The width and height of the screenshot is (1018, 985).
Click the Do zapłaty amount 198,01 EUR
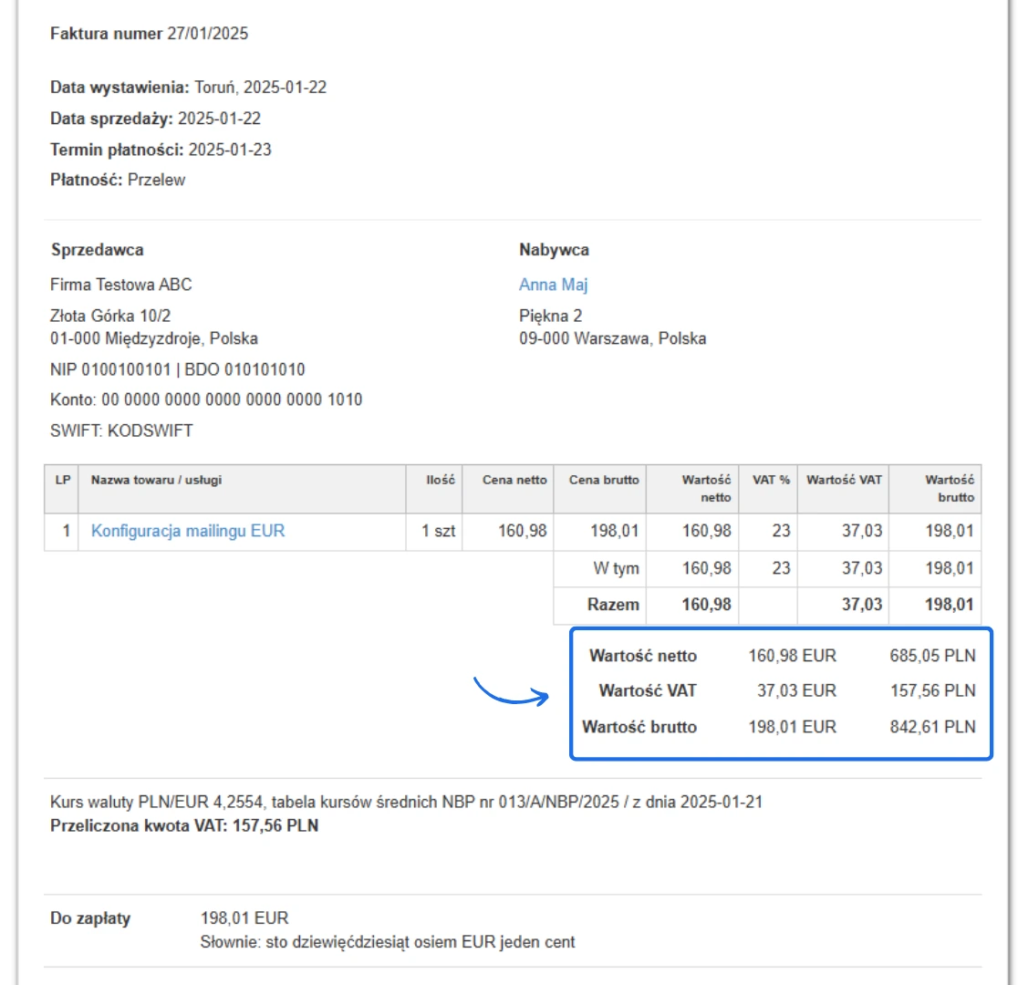244,918
